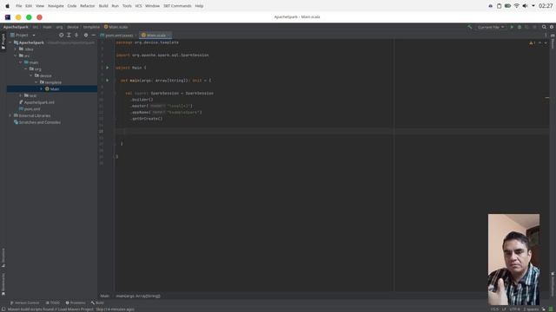Expand External Libraries node

[x=10, y=115]
